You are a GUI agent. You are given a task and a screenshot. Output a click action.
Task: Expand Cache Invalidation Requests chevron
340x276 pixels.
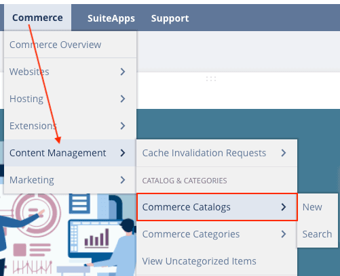coord(284,153)
